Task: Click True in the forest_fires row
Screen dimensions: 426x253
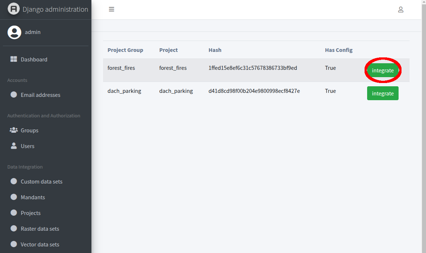Action: [330, 68]
